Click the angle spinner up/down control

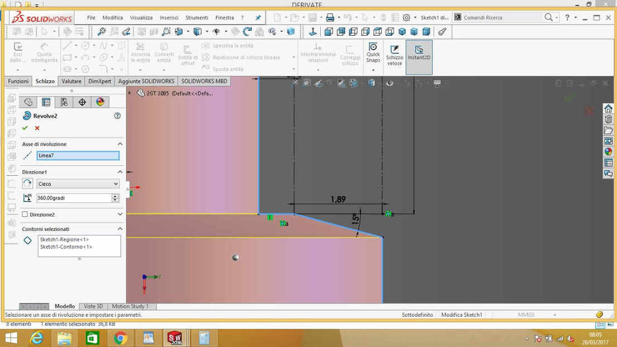click(x=115, y=198)
